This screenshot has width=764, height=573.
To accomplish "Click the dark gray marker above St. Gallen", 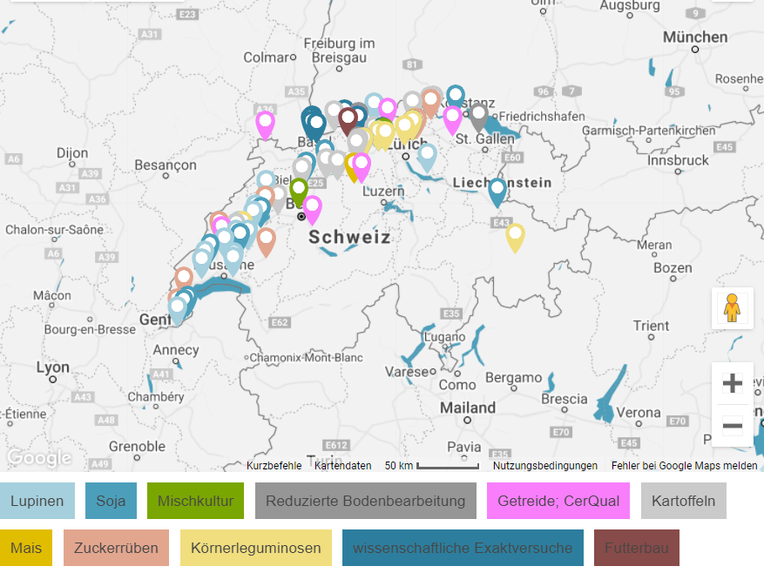I will pyautogui.click(x=478, y=117).
